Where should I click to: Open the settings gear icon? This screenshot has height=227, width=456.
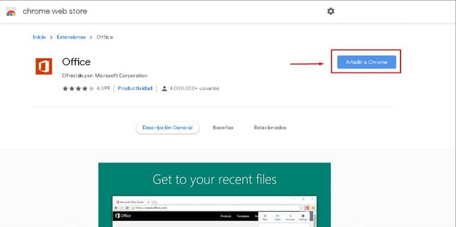coord(330,11)
